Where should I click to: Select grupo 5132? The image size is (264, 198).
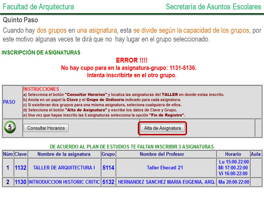108,182
